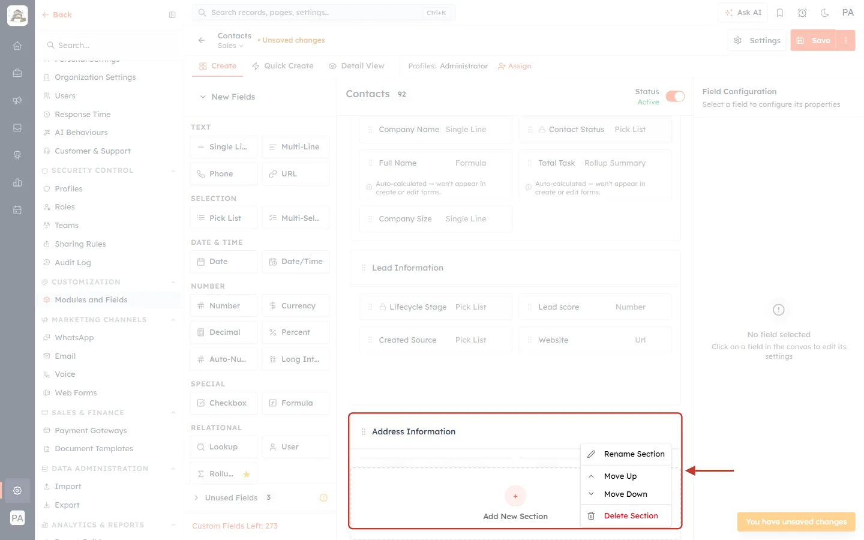This screenshot has height=540, width=864.
Task: Open the settings gear in left rail
Action: click(x=17, y=490)
